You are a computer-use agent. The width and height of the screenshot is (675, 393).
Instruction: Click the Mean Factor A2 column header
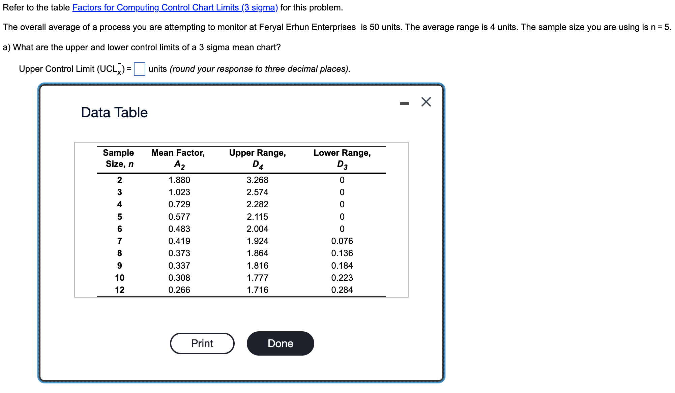point(178,158)
